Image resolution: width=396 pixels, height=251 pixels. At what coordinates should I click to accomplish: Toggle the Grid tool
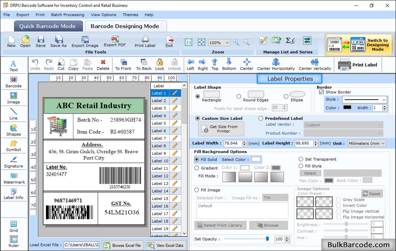pyautogui.click(x=14, y=226)
